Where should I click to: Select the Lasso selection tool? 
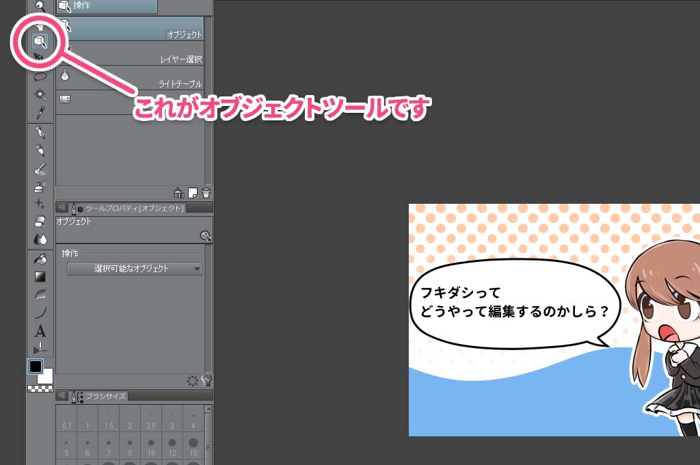click(x=40, y=77)
